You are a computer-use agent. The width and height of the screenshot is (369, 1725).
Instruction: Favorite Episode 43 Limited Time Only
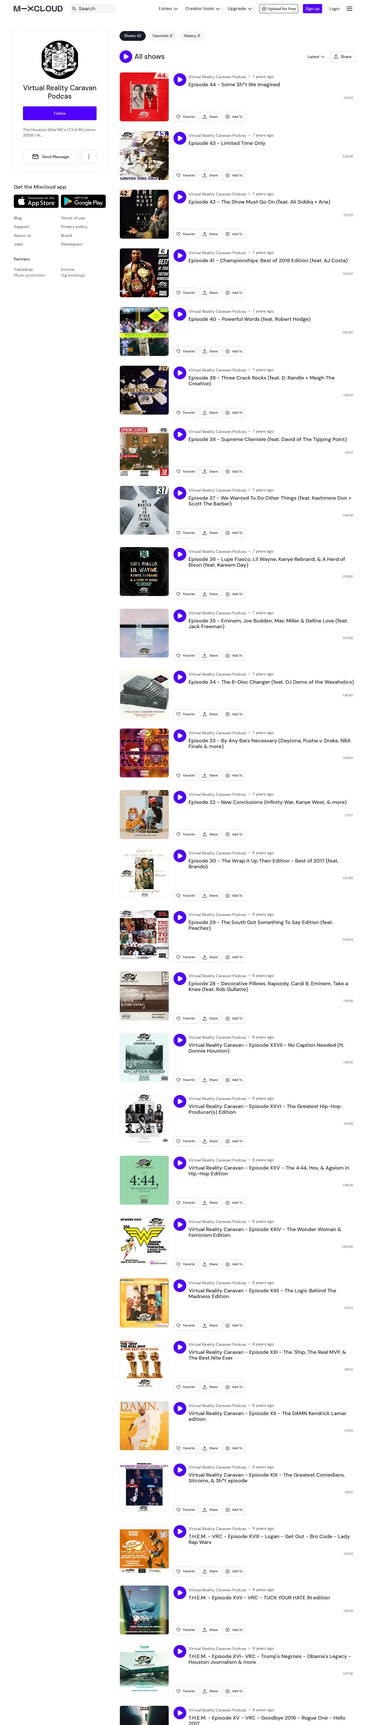pos(185,175)
